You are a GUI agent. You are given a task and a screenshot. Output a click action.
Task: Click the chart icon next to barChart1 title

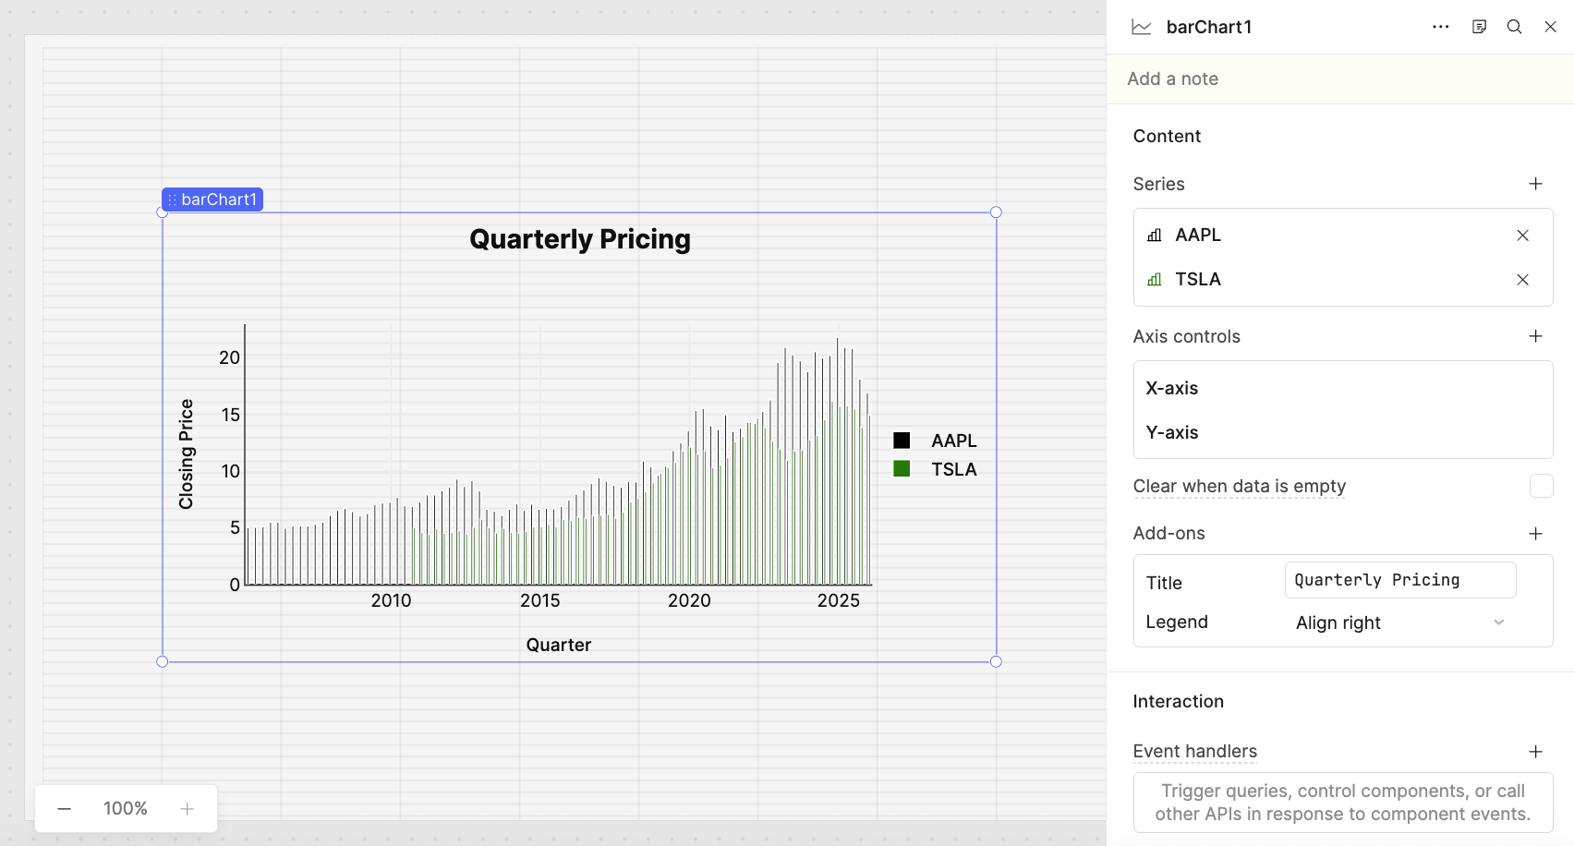[1141, 27]
